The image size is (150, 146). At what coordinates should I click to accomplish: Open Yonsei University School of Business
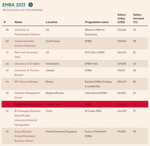coord(25,43)
